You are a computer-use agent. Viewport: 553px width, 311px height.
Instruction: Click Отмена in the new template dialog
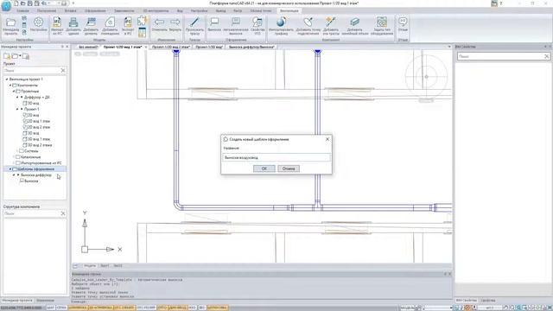[289, 168]
